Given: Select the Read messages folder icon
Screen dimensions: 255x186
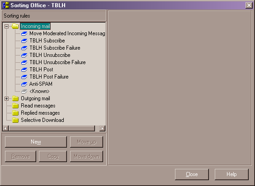Looking at the screenshot, I should coord(15,106).
